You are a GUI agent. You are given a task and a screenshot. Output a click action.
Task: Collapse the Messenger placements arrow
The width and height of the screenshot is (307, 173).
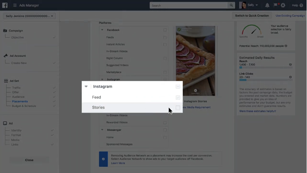pos(102,130)
